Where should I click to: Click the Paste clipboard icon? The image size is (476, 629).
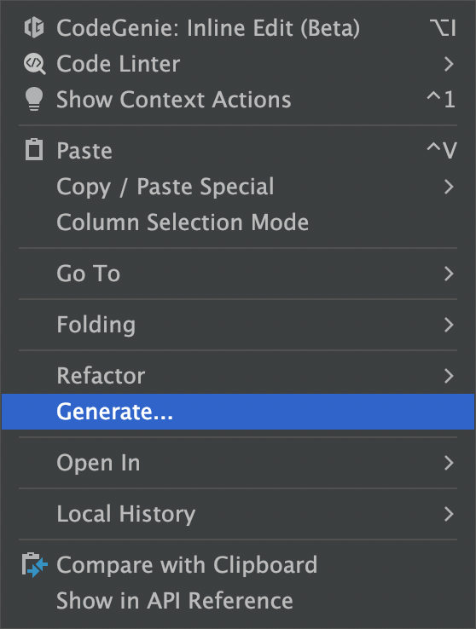34,150
